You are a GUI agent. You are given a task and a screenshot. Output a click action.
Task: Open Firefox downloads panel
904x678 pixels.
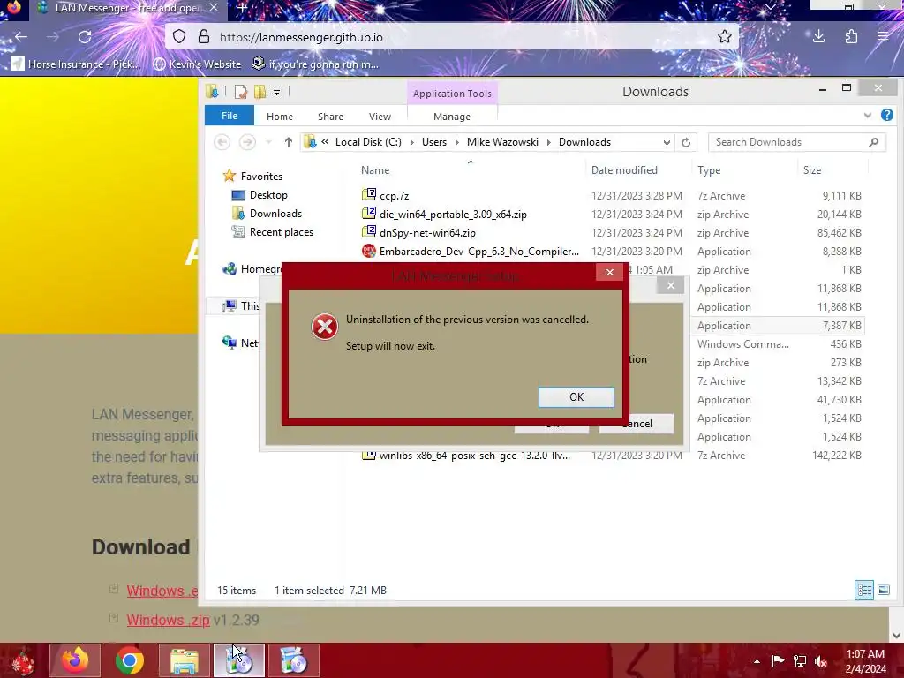818,37
